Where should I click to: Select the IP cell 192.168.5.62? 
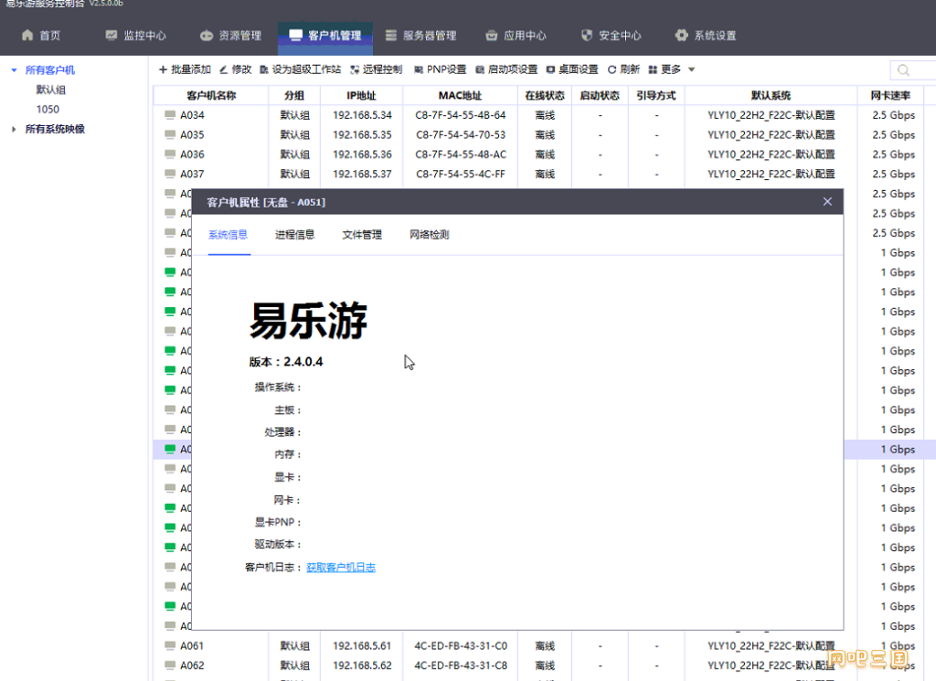pos(362,665)
